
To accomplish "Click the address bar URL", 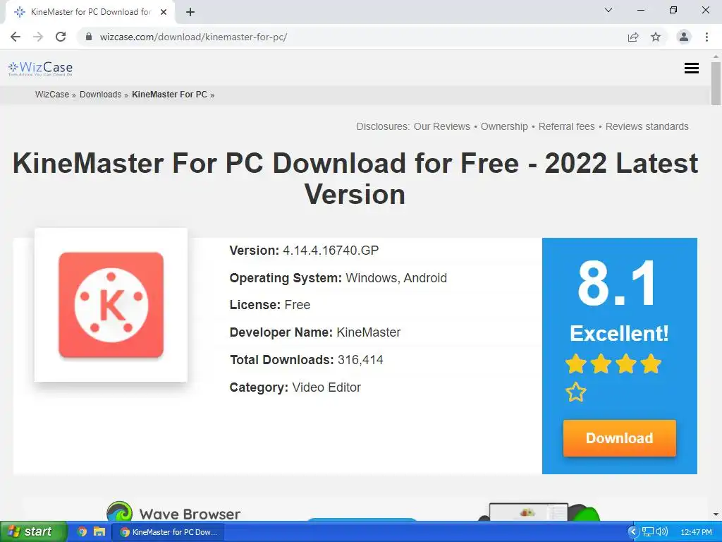I will (x=193, y=37).
